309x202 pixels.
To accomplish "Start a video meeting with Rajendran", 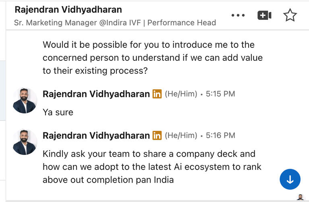I will pos(264,16).
